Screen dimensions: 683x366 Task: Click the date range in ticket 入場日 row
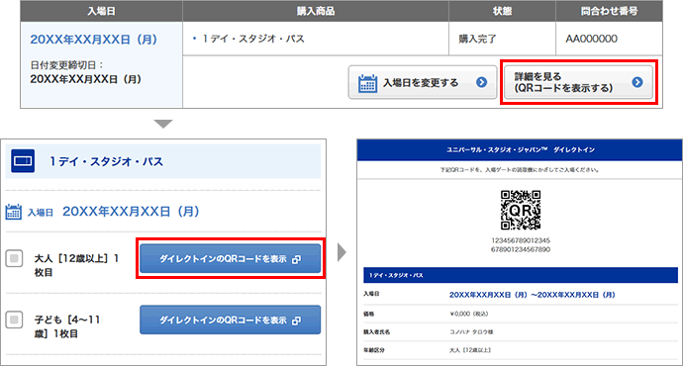coord(533,295)
